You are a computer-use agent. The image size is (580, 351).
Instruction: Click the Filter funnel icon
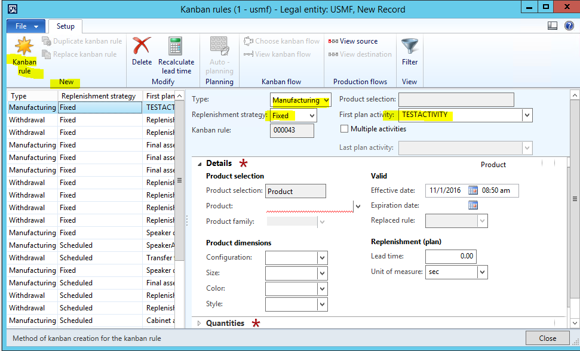click(409, 47)
